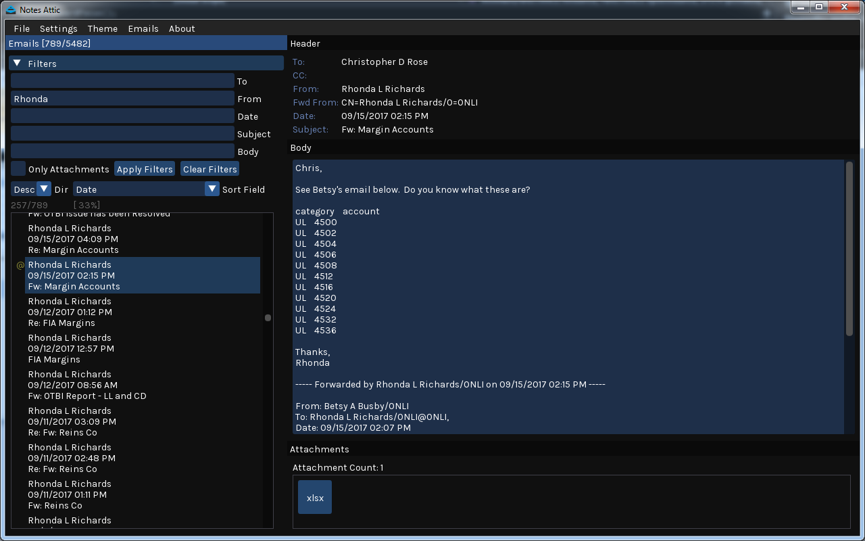Click Fwd From value CN=Rhonda L Richards/O=ONLI
This screenshot has width=865, height=541.
click(x=410, y=102)
